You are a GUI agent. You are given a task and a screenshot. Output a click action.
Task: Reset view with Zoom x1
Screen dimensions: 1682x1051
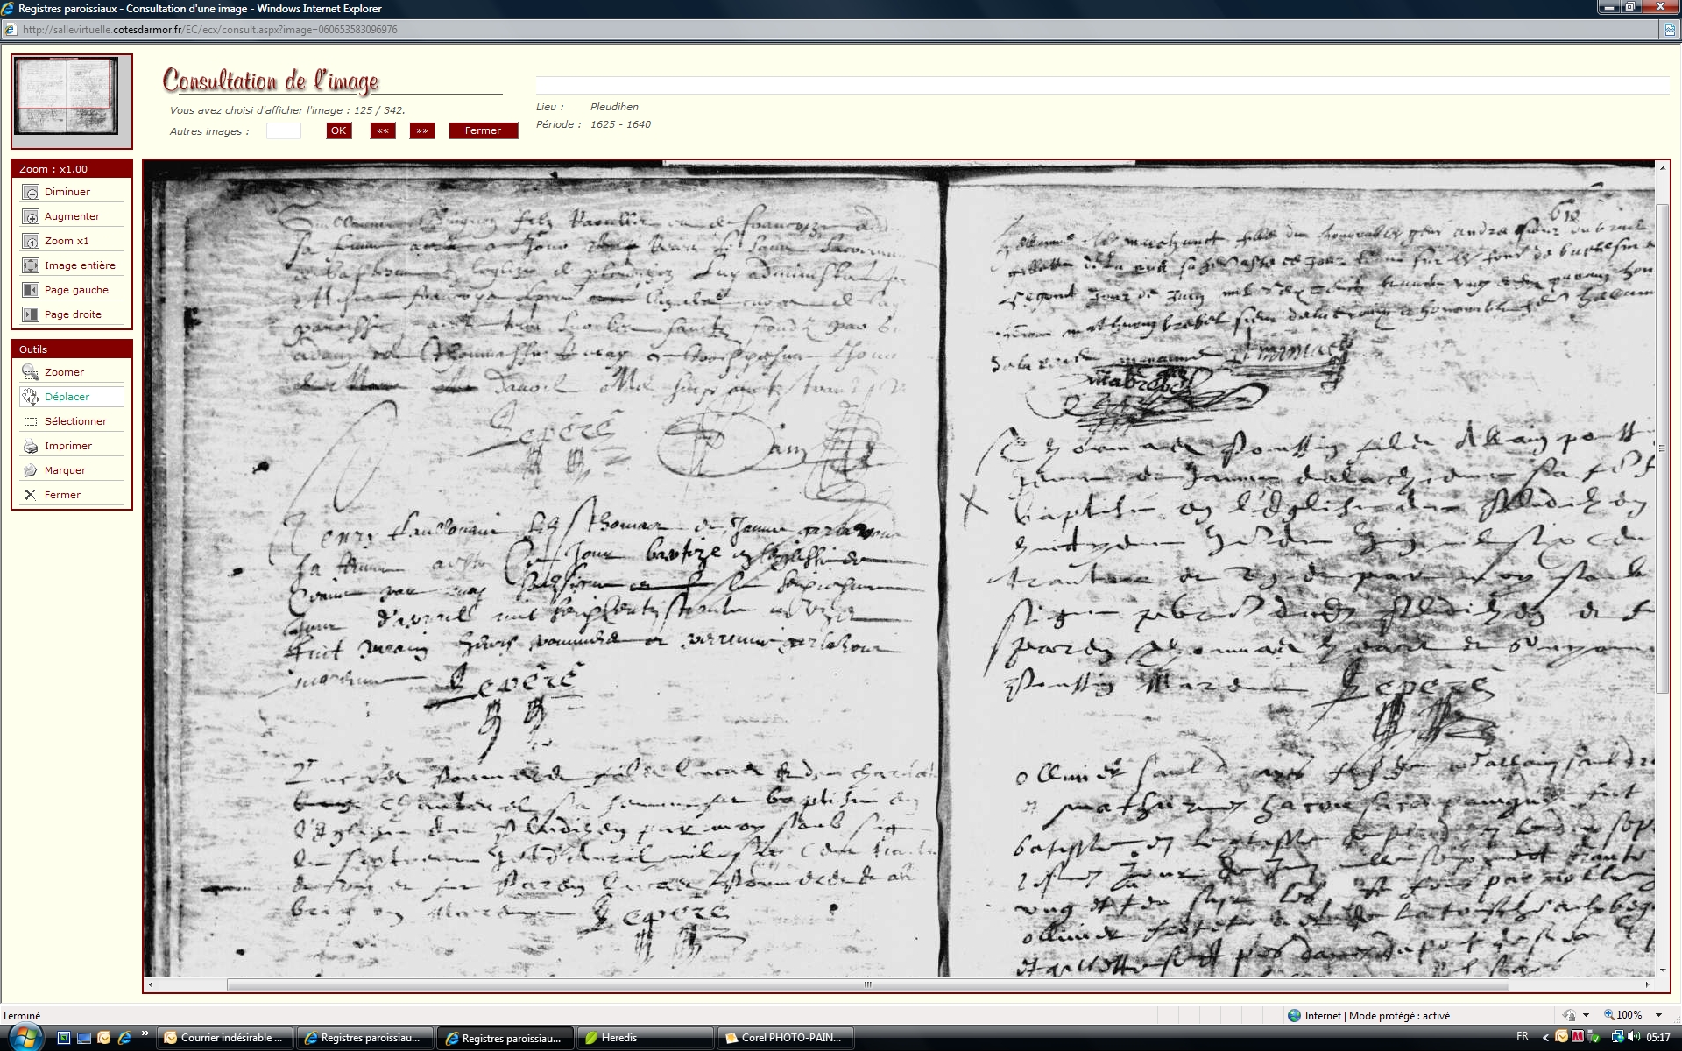coord(31,241)
